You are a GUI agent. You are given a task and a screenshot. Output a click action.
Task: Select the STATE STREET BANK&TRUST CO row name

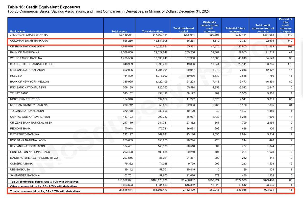pos(32,64)
